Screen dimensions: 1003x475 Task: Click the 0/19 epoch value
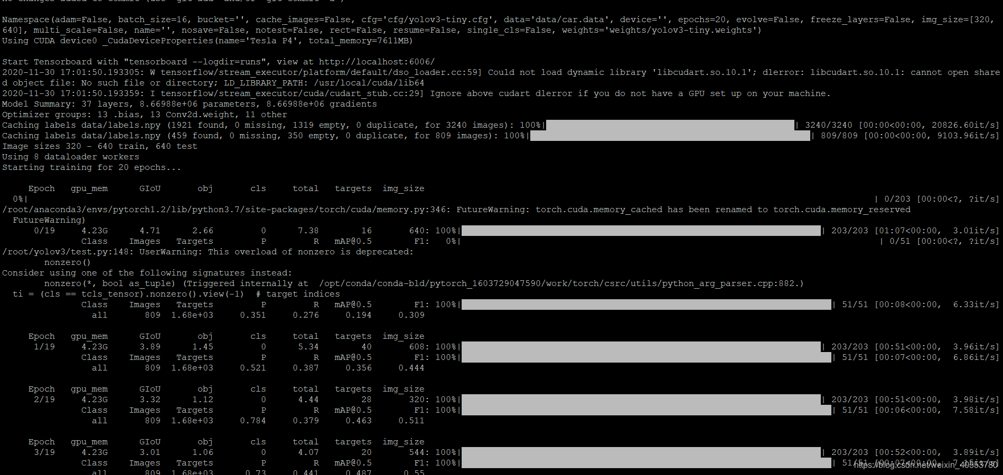point(44,231)
